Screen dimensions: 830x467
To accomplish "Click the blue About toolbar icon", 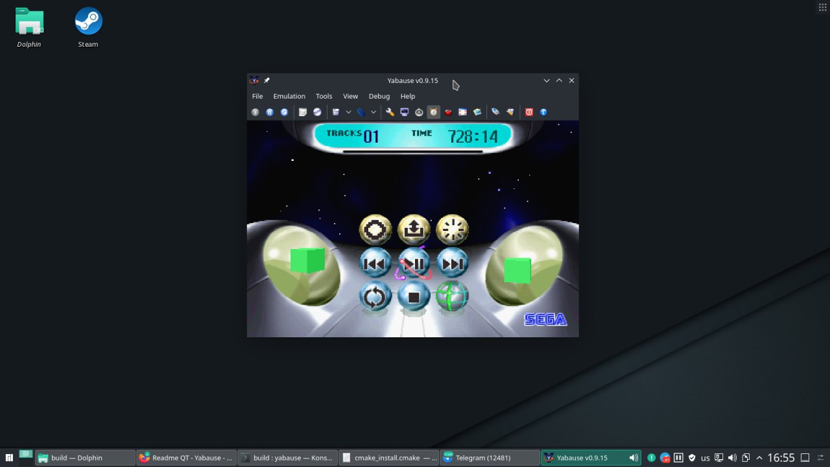I will pyautogui.click(x=543, y=112).
